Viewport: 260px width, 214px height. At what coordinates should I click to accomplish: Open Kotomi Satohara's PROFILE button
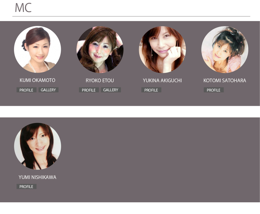tap(213, 90)
